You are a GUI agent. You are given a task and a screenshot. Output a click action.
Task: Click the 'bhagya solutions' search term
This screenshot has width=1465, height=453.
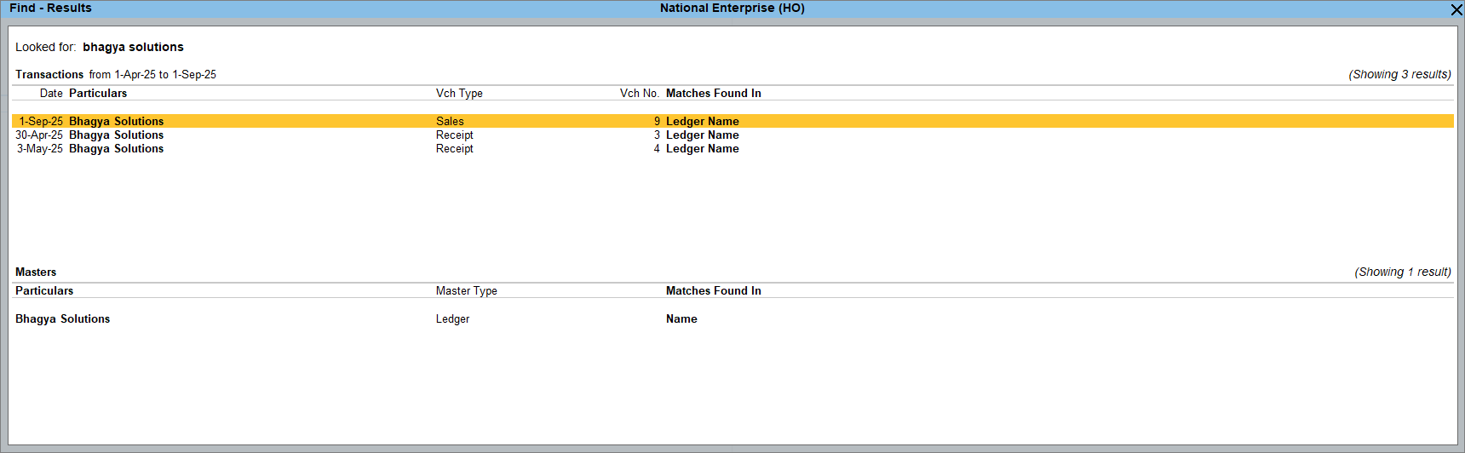133,48
